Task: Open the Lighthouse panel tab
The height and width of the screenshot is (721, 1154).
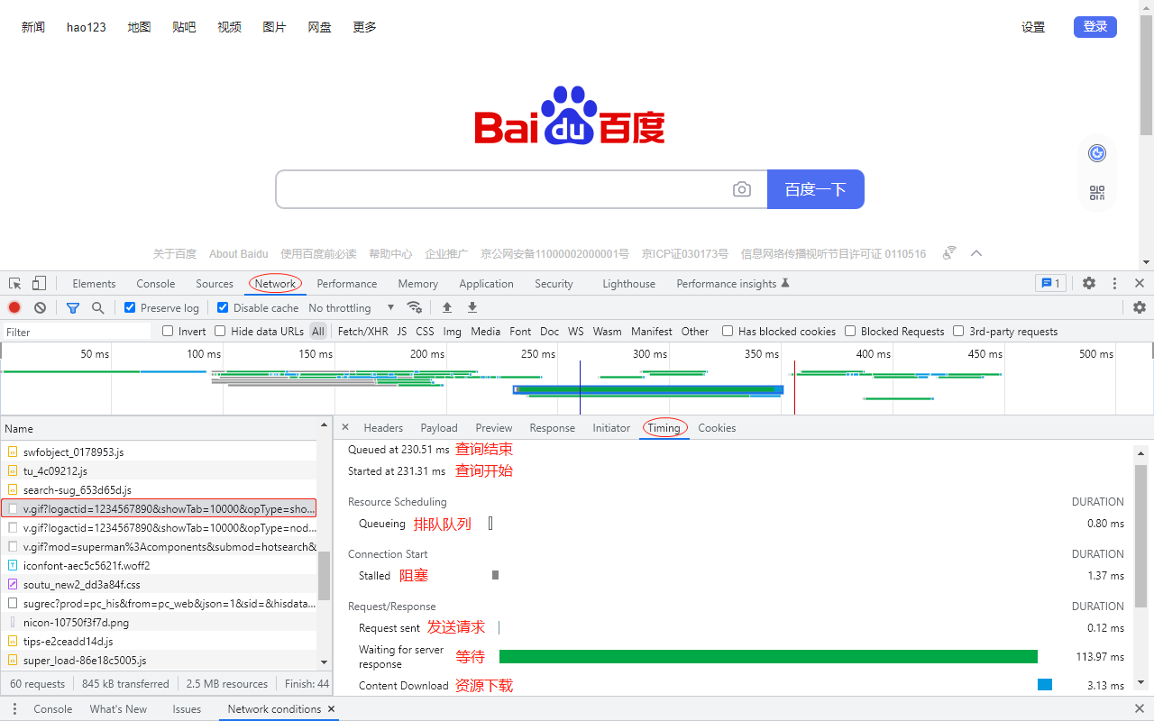Action: pos(628,283)
